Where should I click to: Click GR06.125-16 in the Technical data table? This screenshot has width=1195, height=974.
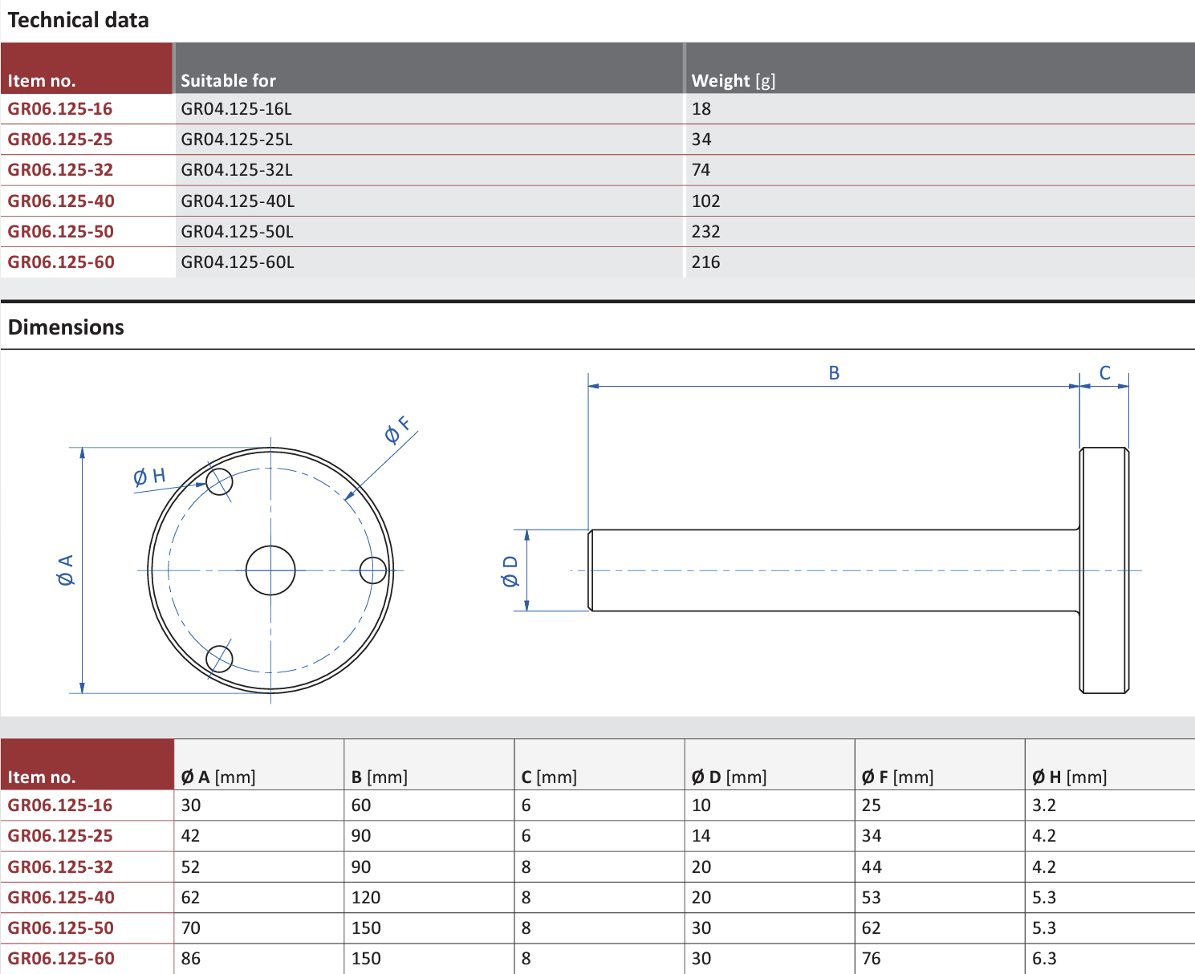pyautogui.click(x=60, y=109)
